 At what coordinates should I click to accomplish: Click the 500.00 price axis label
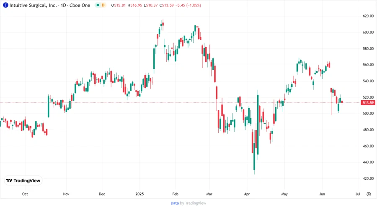[x=368, y=114]
